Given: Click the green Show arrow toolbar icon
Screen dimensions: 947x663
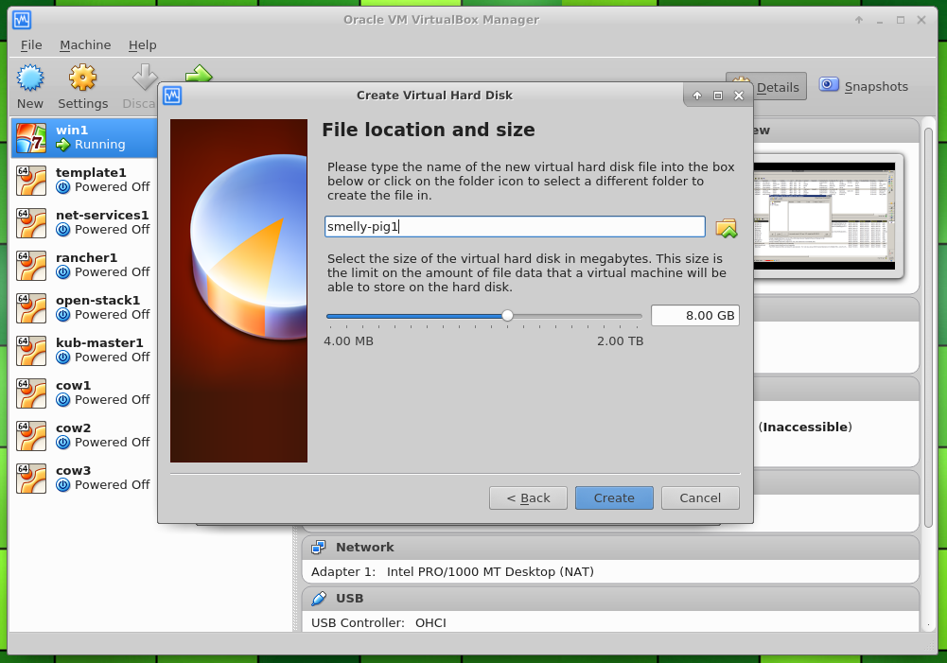Looking at the screenshot, I should [199, 74].
